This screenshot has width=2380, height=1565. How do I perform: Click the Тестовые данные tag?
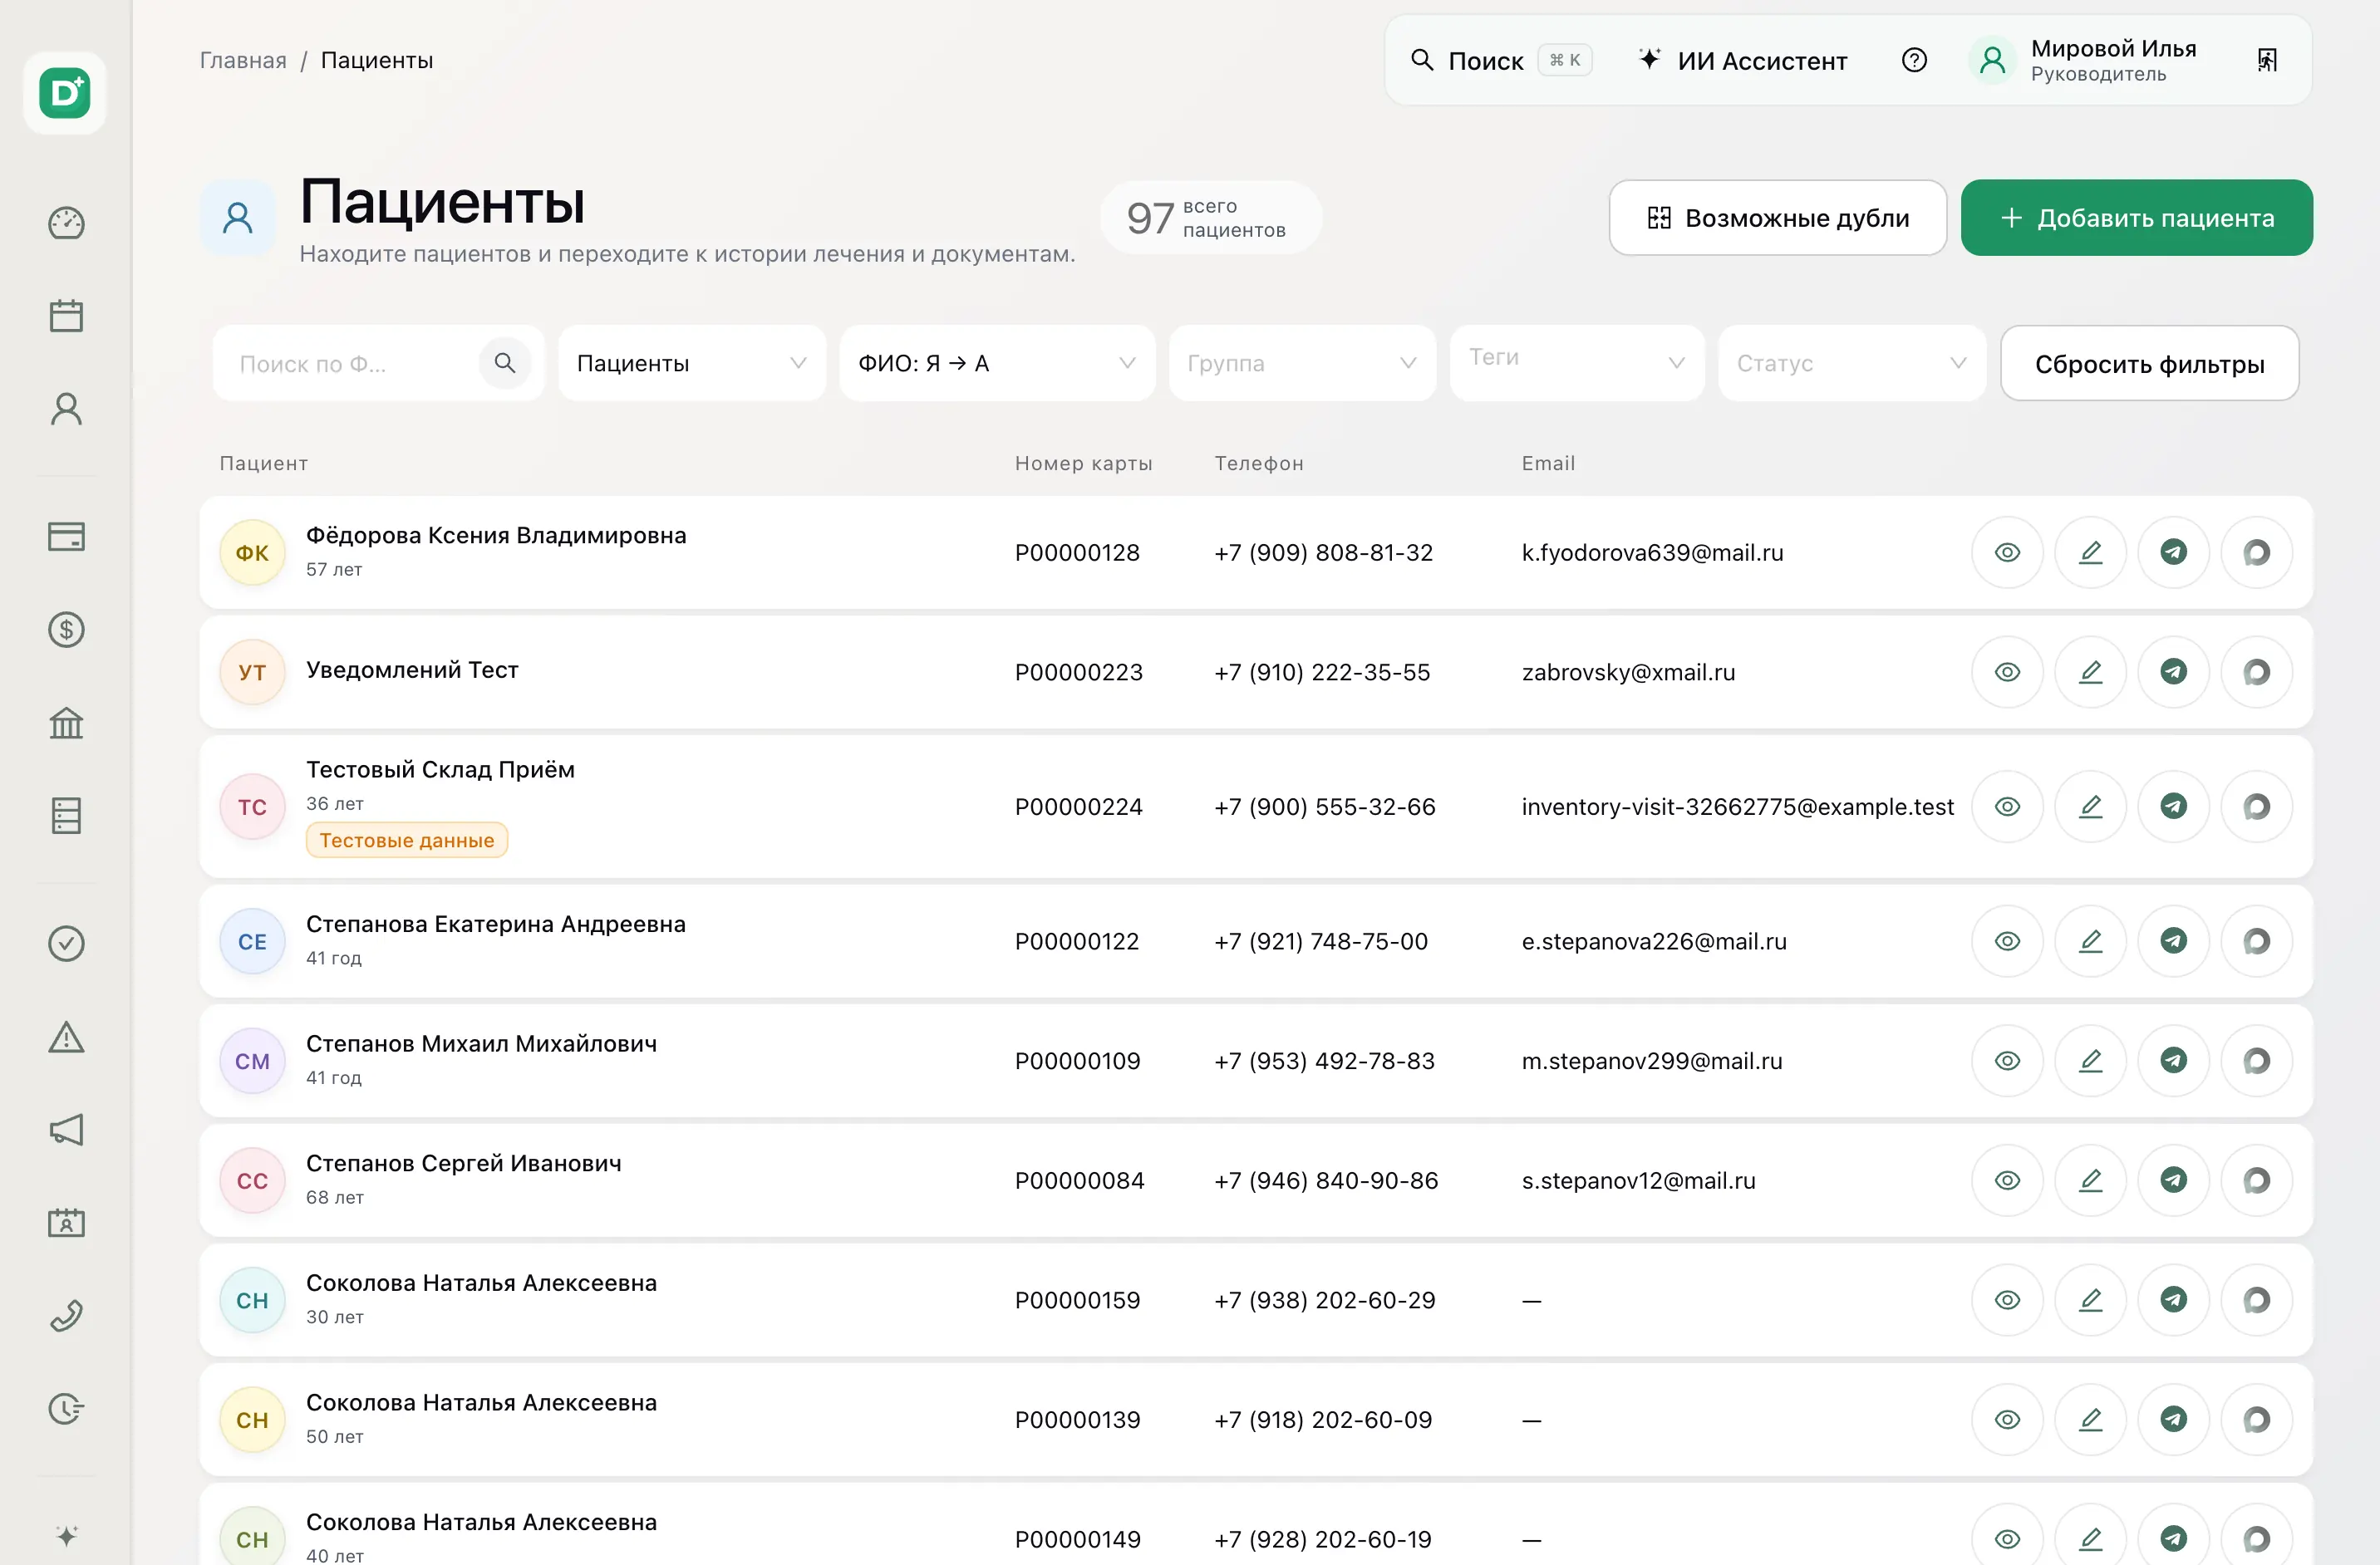coord(406,841)
